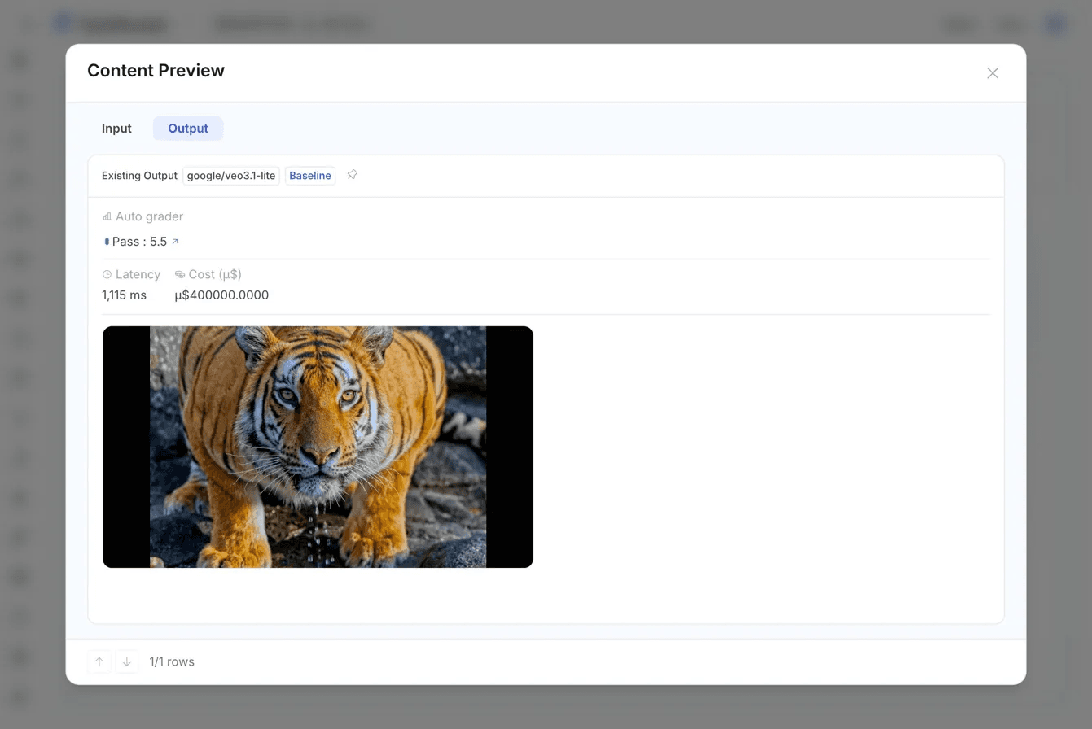Go to previous row with up arrow
This screenshot has width=1092, height=729.
tap(99, 662)
